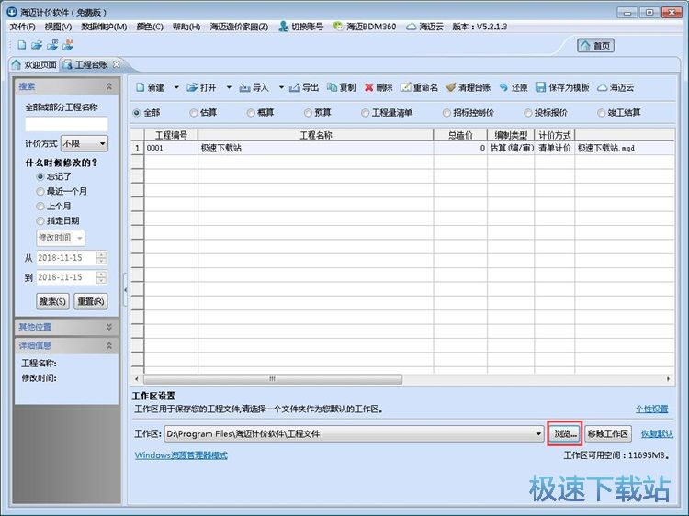
Task: Select table row 极速下载站
Action: [402, 148]
